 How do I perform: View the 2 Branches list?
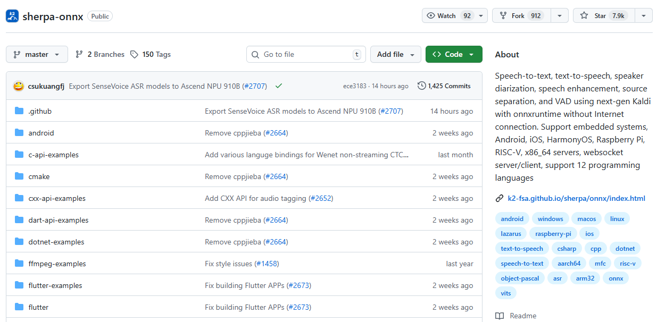pyautogui.click(x=100, y=54)
